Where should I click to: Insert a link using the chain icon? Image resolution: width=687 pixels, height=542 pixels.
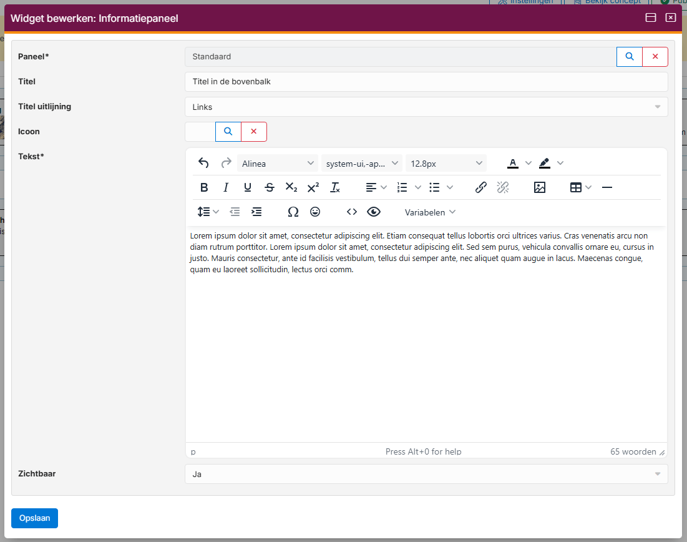point(480,187)
